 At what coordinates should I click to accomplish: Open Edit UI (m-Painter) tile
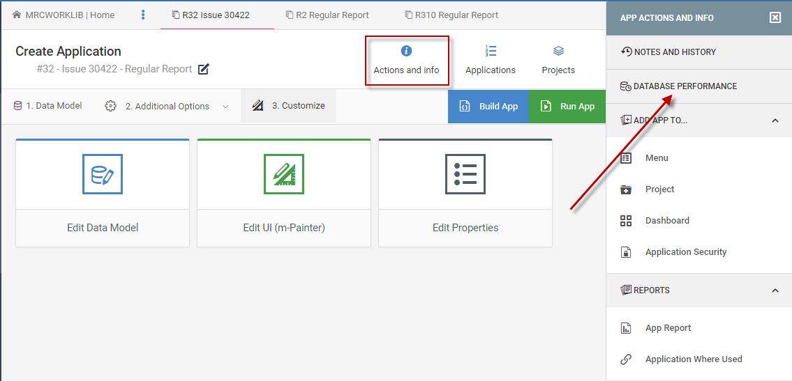[x=284, y=193]
